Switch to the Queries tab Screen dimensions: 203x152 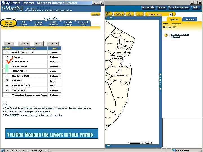pyautogui.click(x=174, y=19)
